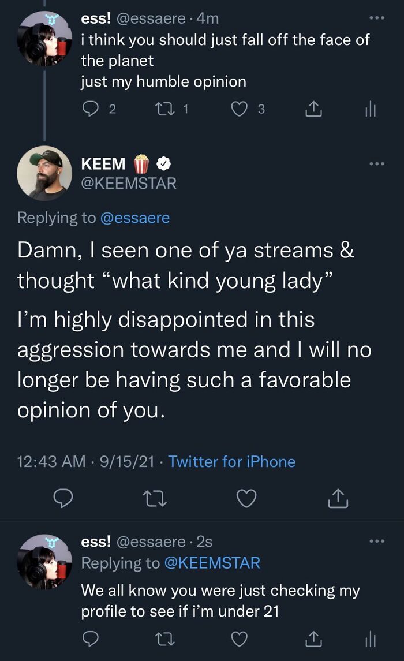Image resolution: width=404 pixels, height=661 pixels.
Task: Retweet KEEM's main tweet
Action: click(155, 498)
